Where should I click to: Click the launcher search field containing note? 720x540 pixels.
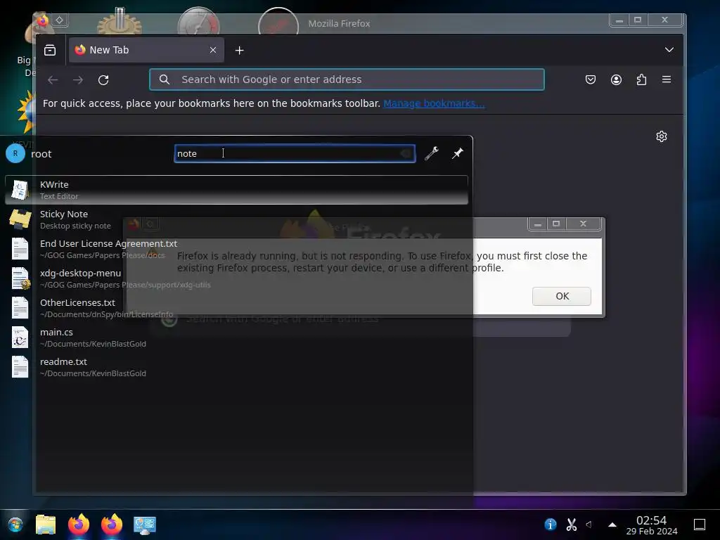click(295, 153)
